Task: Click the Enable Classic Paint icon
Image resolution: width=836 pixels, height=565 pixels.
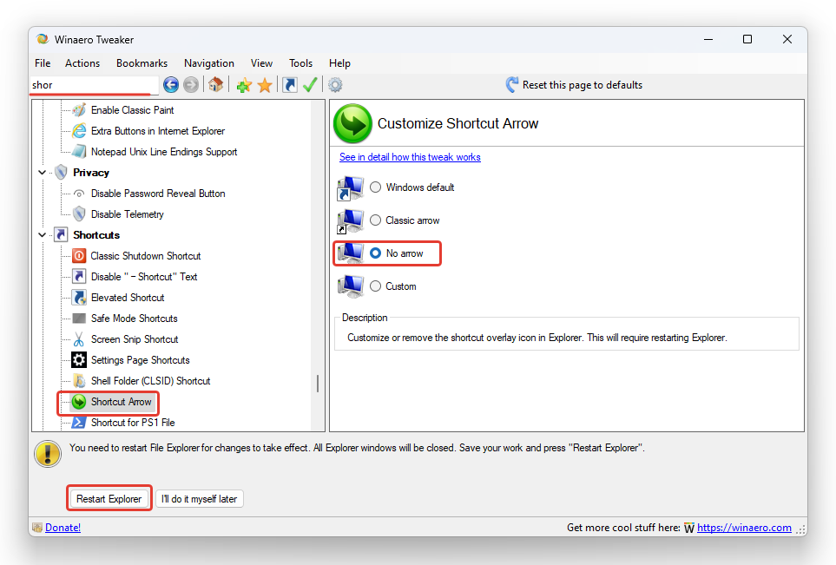Action: [x=79, y=110]
